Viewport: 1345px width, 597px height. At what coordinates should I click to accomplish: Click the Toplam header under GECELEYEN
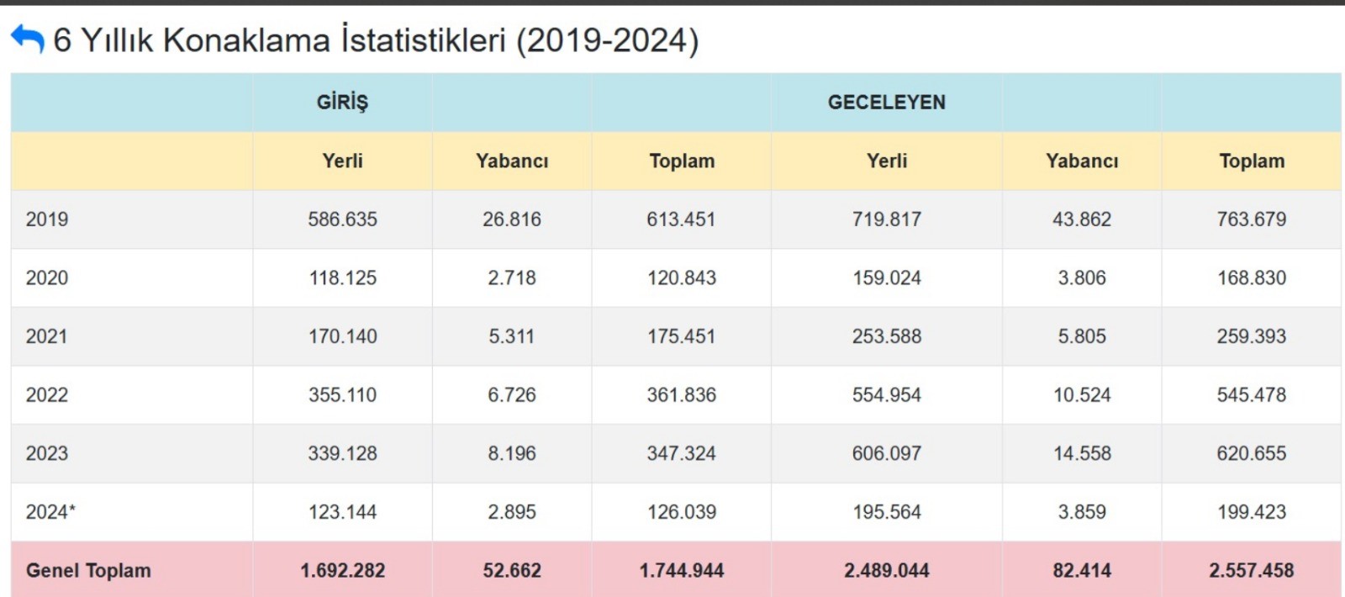tap(1253, 161)
